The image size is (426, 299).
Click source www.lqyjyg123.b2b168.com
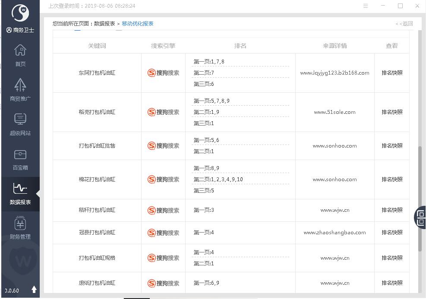[334, 73]
